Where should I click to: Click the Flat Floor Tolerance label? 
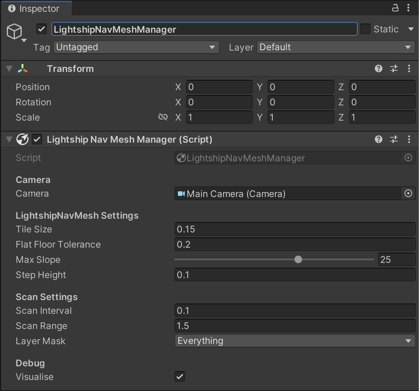[58, 245]
